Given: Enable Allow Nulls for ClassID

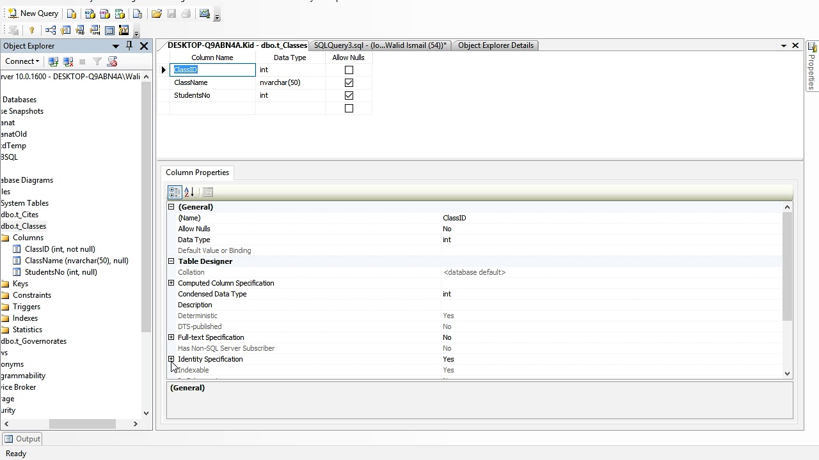Looking at the screenshot, I should [x=349, y=70].
